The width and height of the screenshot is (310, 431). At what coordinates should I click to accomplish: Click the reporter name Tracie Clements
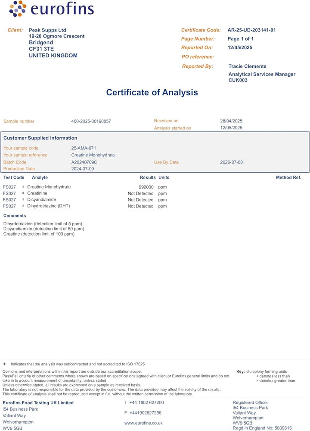click(247, 66)
